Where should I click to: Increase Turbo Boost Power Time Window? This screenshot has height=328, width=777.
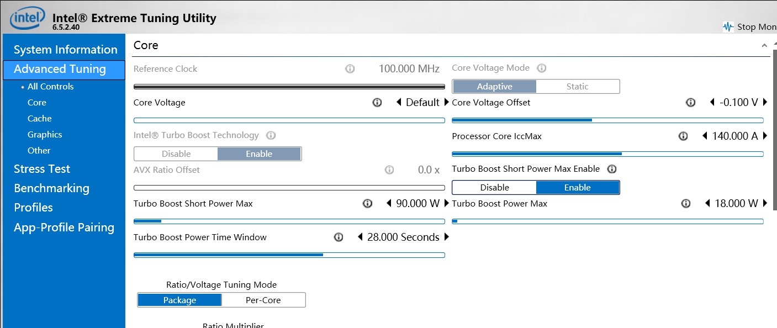pos(446,237)
